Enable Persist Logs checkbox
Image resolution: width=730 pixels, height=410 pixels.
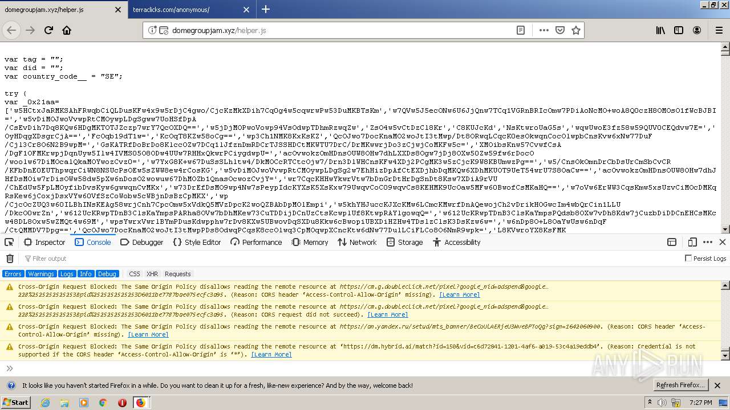click(x=688, y=259)
